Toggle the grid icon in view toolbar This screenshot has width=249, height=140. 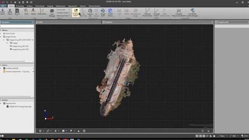pyautogui.click(x=84, y=131)
